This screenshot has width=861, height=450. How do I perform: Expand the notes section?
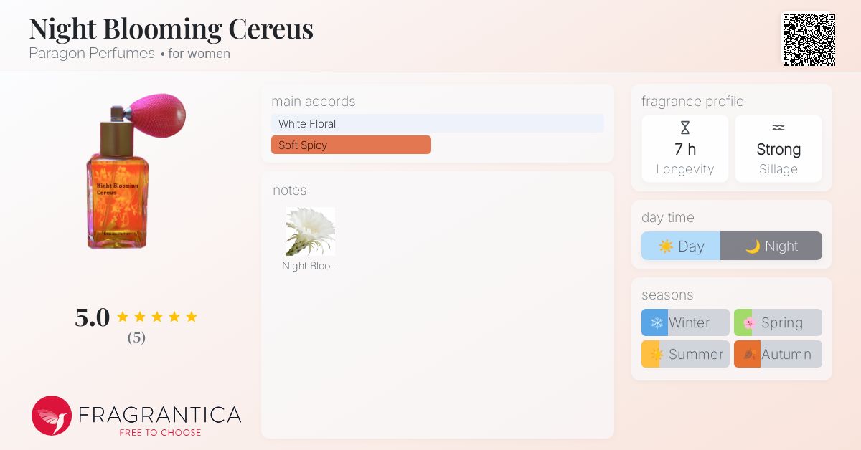pyautogui.click(x=289, y=191)
